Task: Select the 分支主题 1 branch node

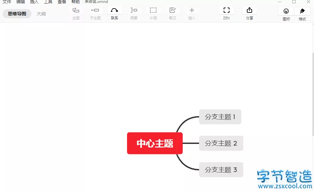Action: point(220,117)
